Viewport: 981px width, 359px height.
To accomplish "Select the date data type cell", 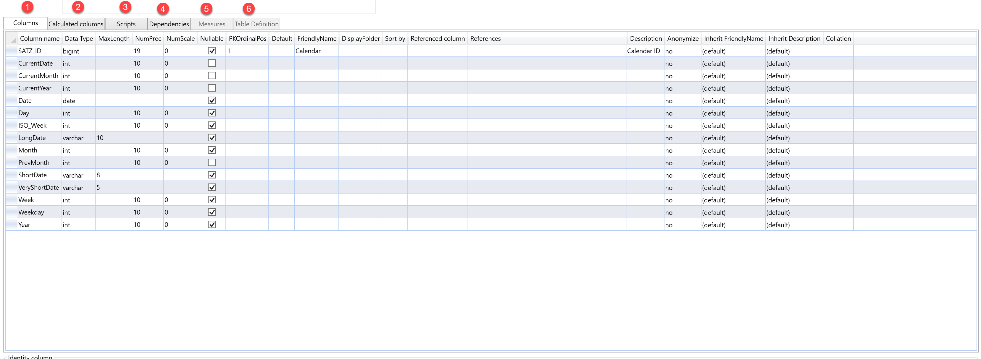I will tap(78, 100).
